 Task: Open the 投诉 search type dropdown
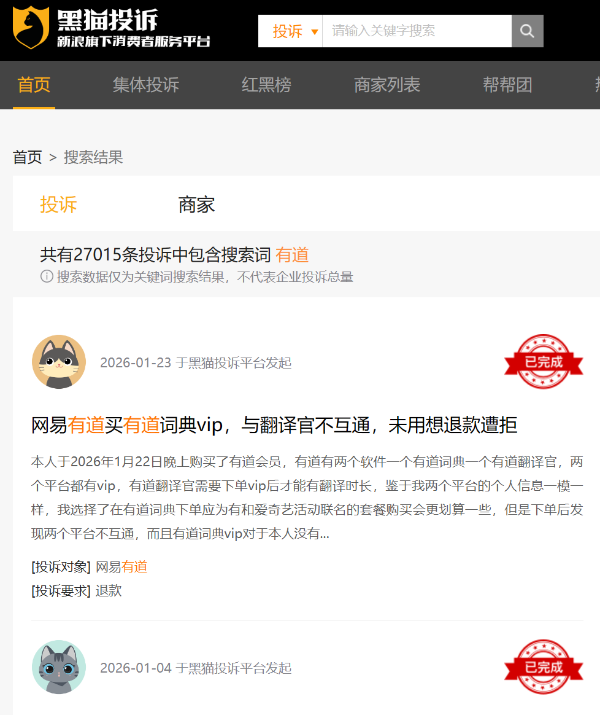pos(294,31)
